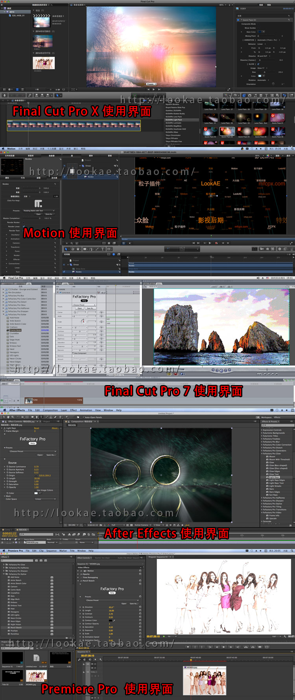Play the Motion canvas

pos(210,243)
